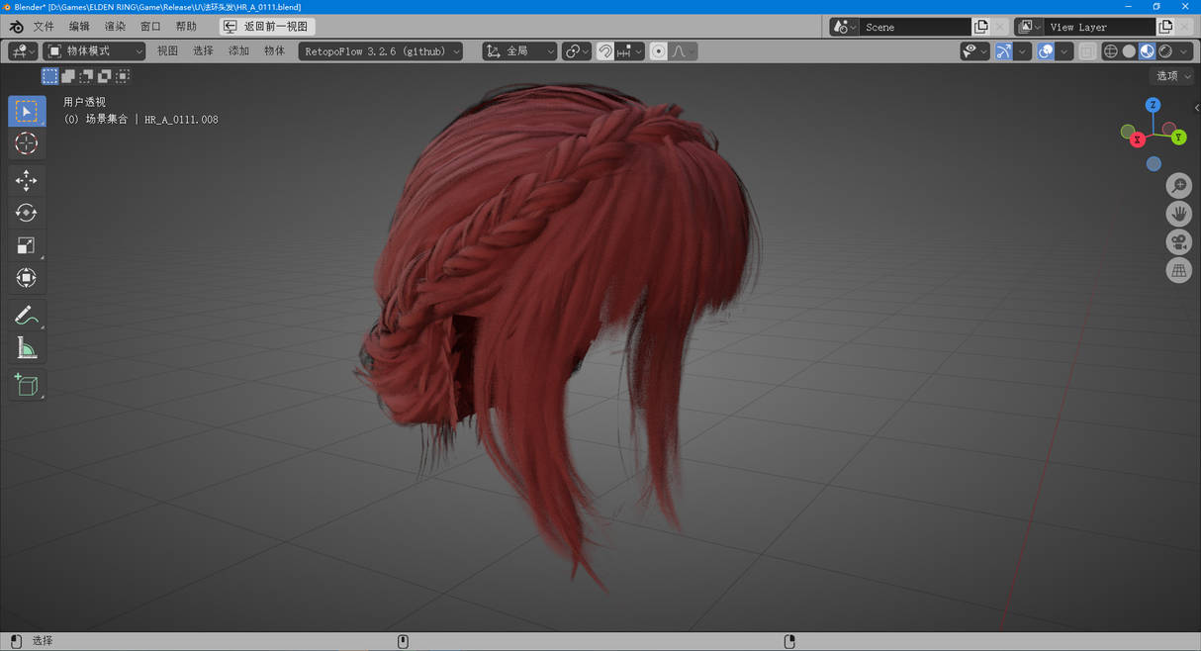The width and height of the screenshot is (1201, 651).
Task: Set selection mode to new selection
Action: (49, 76)
